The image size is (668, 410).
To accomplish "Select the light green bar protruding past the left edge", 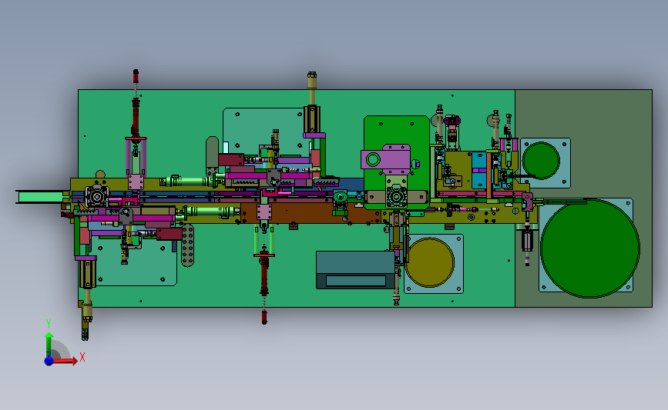I will [x=41, y=197].
